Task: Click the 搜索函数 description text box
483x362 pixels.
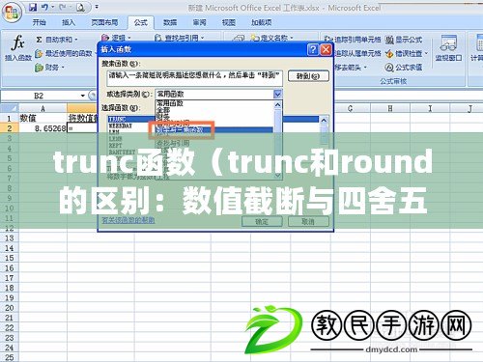Action: tap(194, 78)
